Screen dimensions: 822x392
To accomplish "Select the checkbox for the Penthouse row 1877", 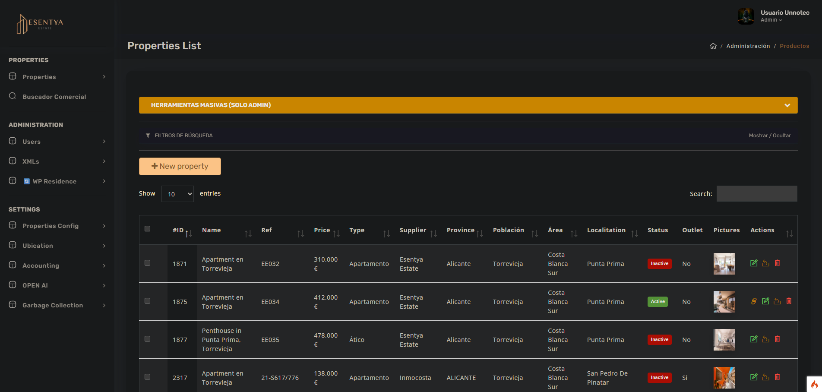I will pyautogui.click(x=148, y=339).
